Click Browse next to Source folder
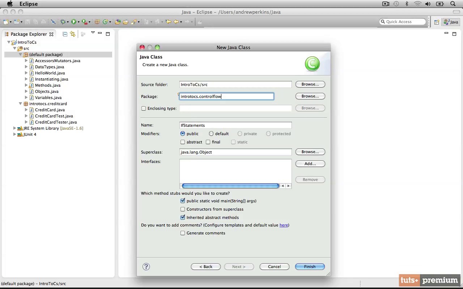463x289 pixels. click(310, 84)
